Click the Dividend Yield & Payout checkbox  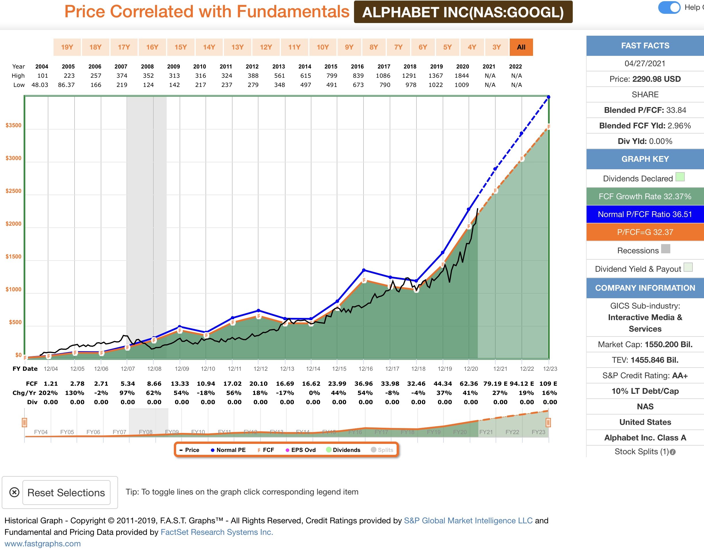(688, 267)
